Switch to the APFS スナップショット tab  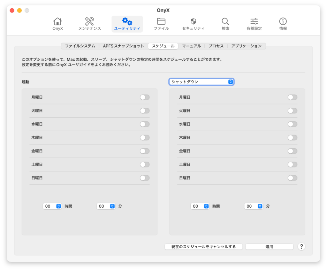point(123,46)
